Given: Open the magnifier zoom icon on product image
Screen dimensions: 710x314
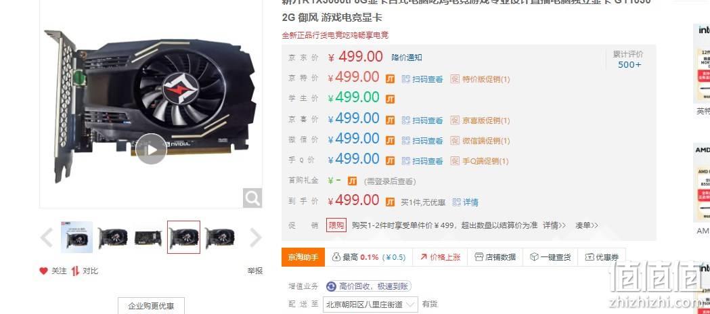Looking at the screenshot, I should click(252, 198).
